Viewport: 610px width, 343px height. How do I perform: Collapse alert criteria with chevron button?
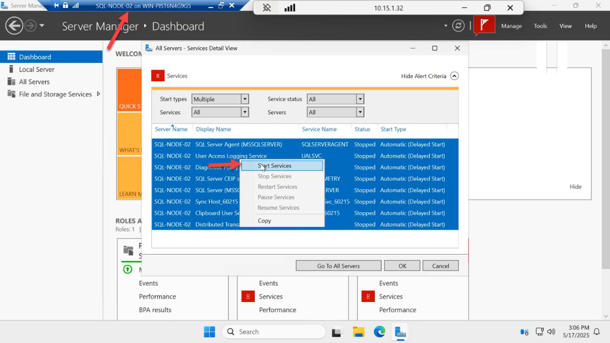tap(455, 76)
